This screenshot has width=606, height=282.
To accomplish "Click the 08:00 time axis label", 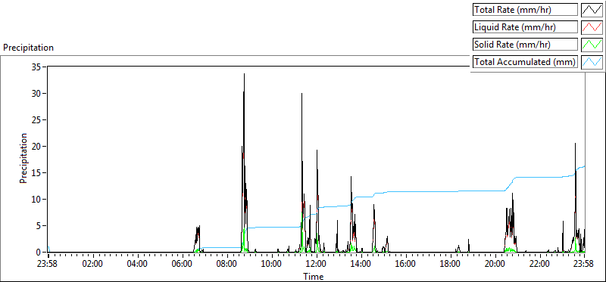I will click(x=226, y=265).
